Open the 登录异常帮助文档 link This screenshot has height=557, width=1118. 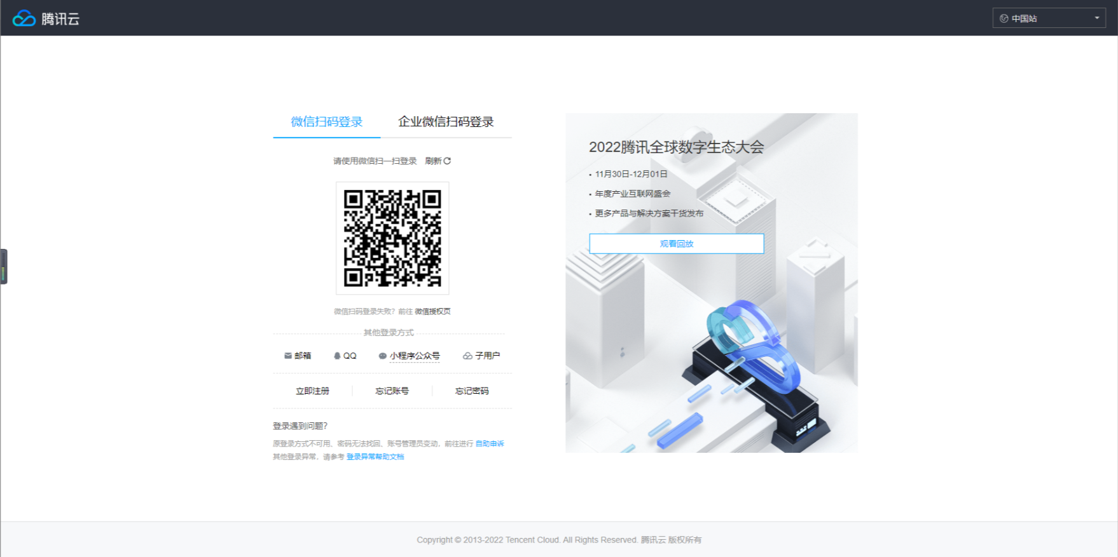pyautogui.click(x=375, y=457)
